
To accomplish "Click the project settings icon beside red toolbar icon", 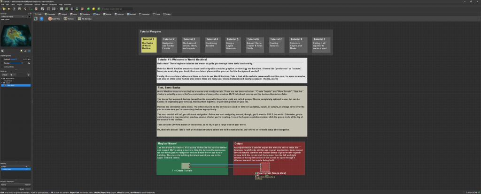I will [42, 9].
